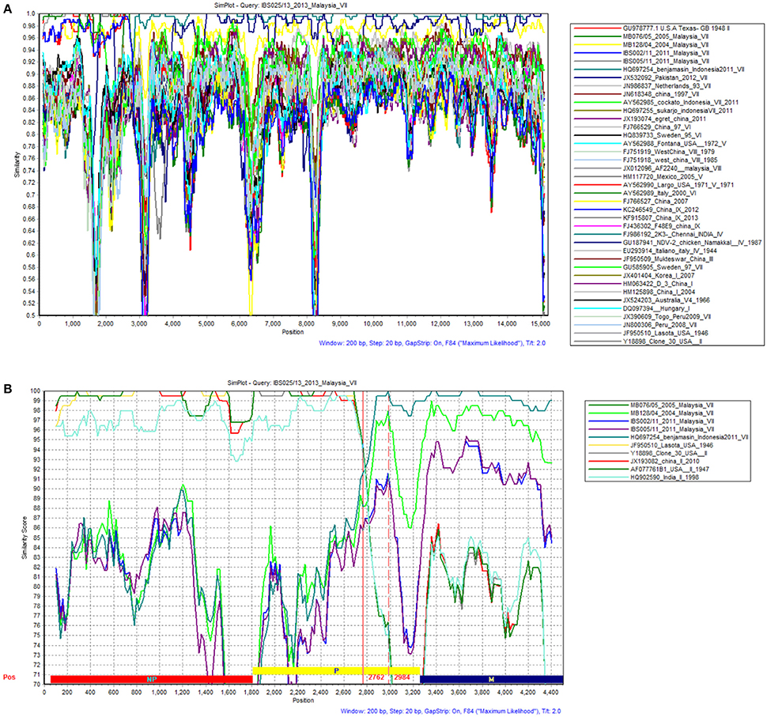767x717 pixels.
Task: Click the dark blue M gene bar in panel B
Action: 492,679
